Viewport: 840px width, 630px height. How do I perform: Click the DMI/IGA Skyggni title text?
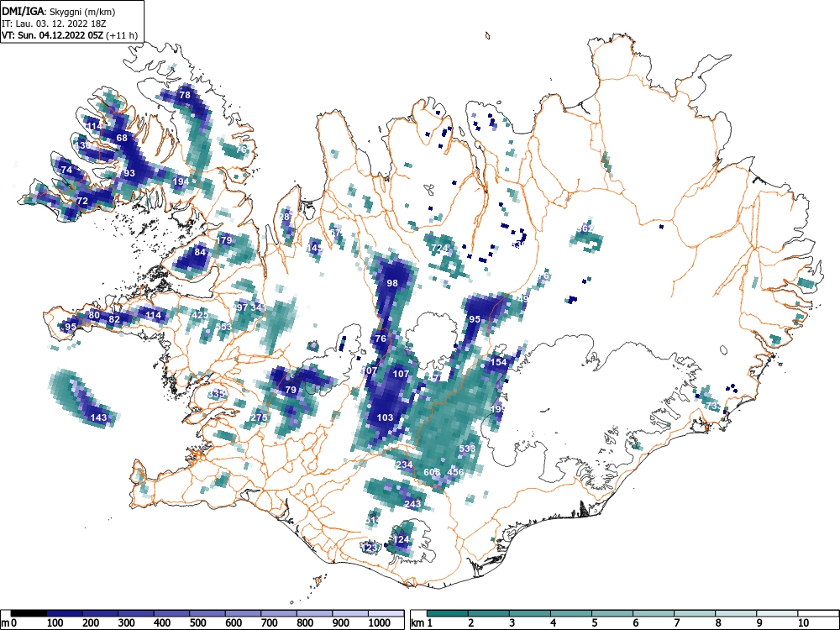59,11
